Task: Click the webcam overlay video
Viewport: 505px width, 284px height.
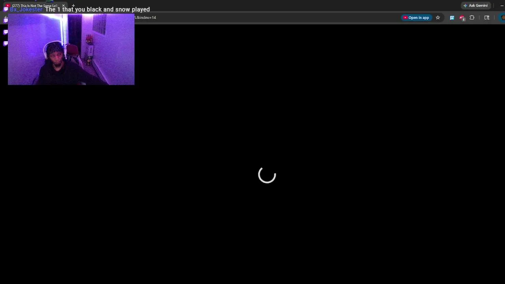Action: pos(71,49)
